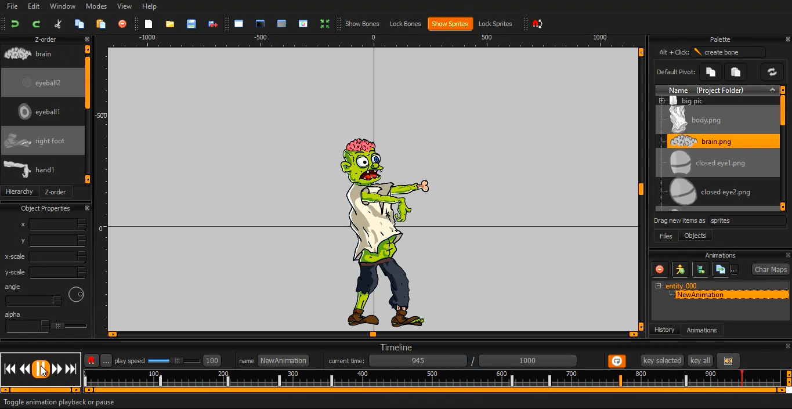Switch to the History tab
This screenshot has width=792, height=409.
pos(664,330)
